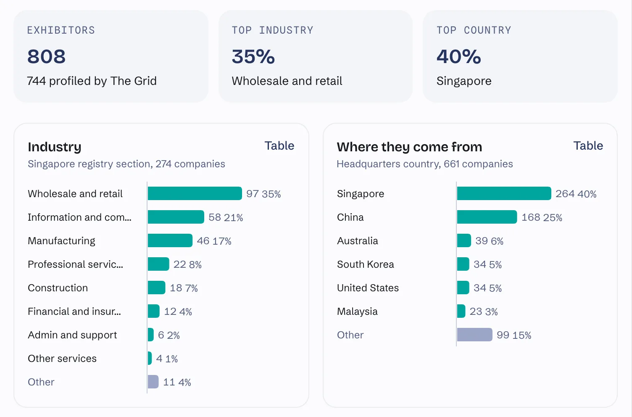This screenshot has height=417, width=632.
Task: Click the 18 7% value
Action: tap(184, 288)
